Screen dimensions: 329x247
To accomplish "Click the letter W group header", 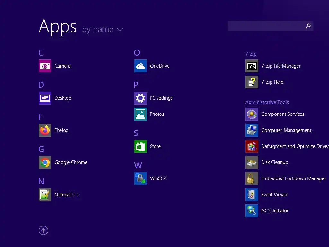I will coord(138,165).
